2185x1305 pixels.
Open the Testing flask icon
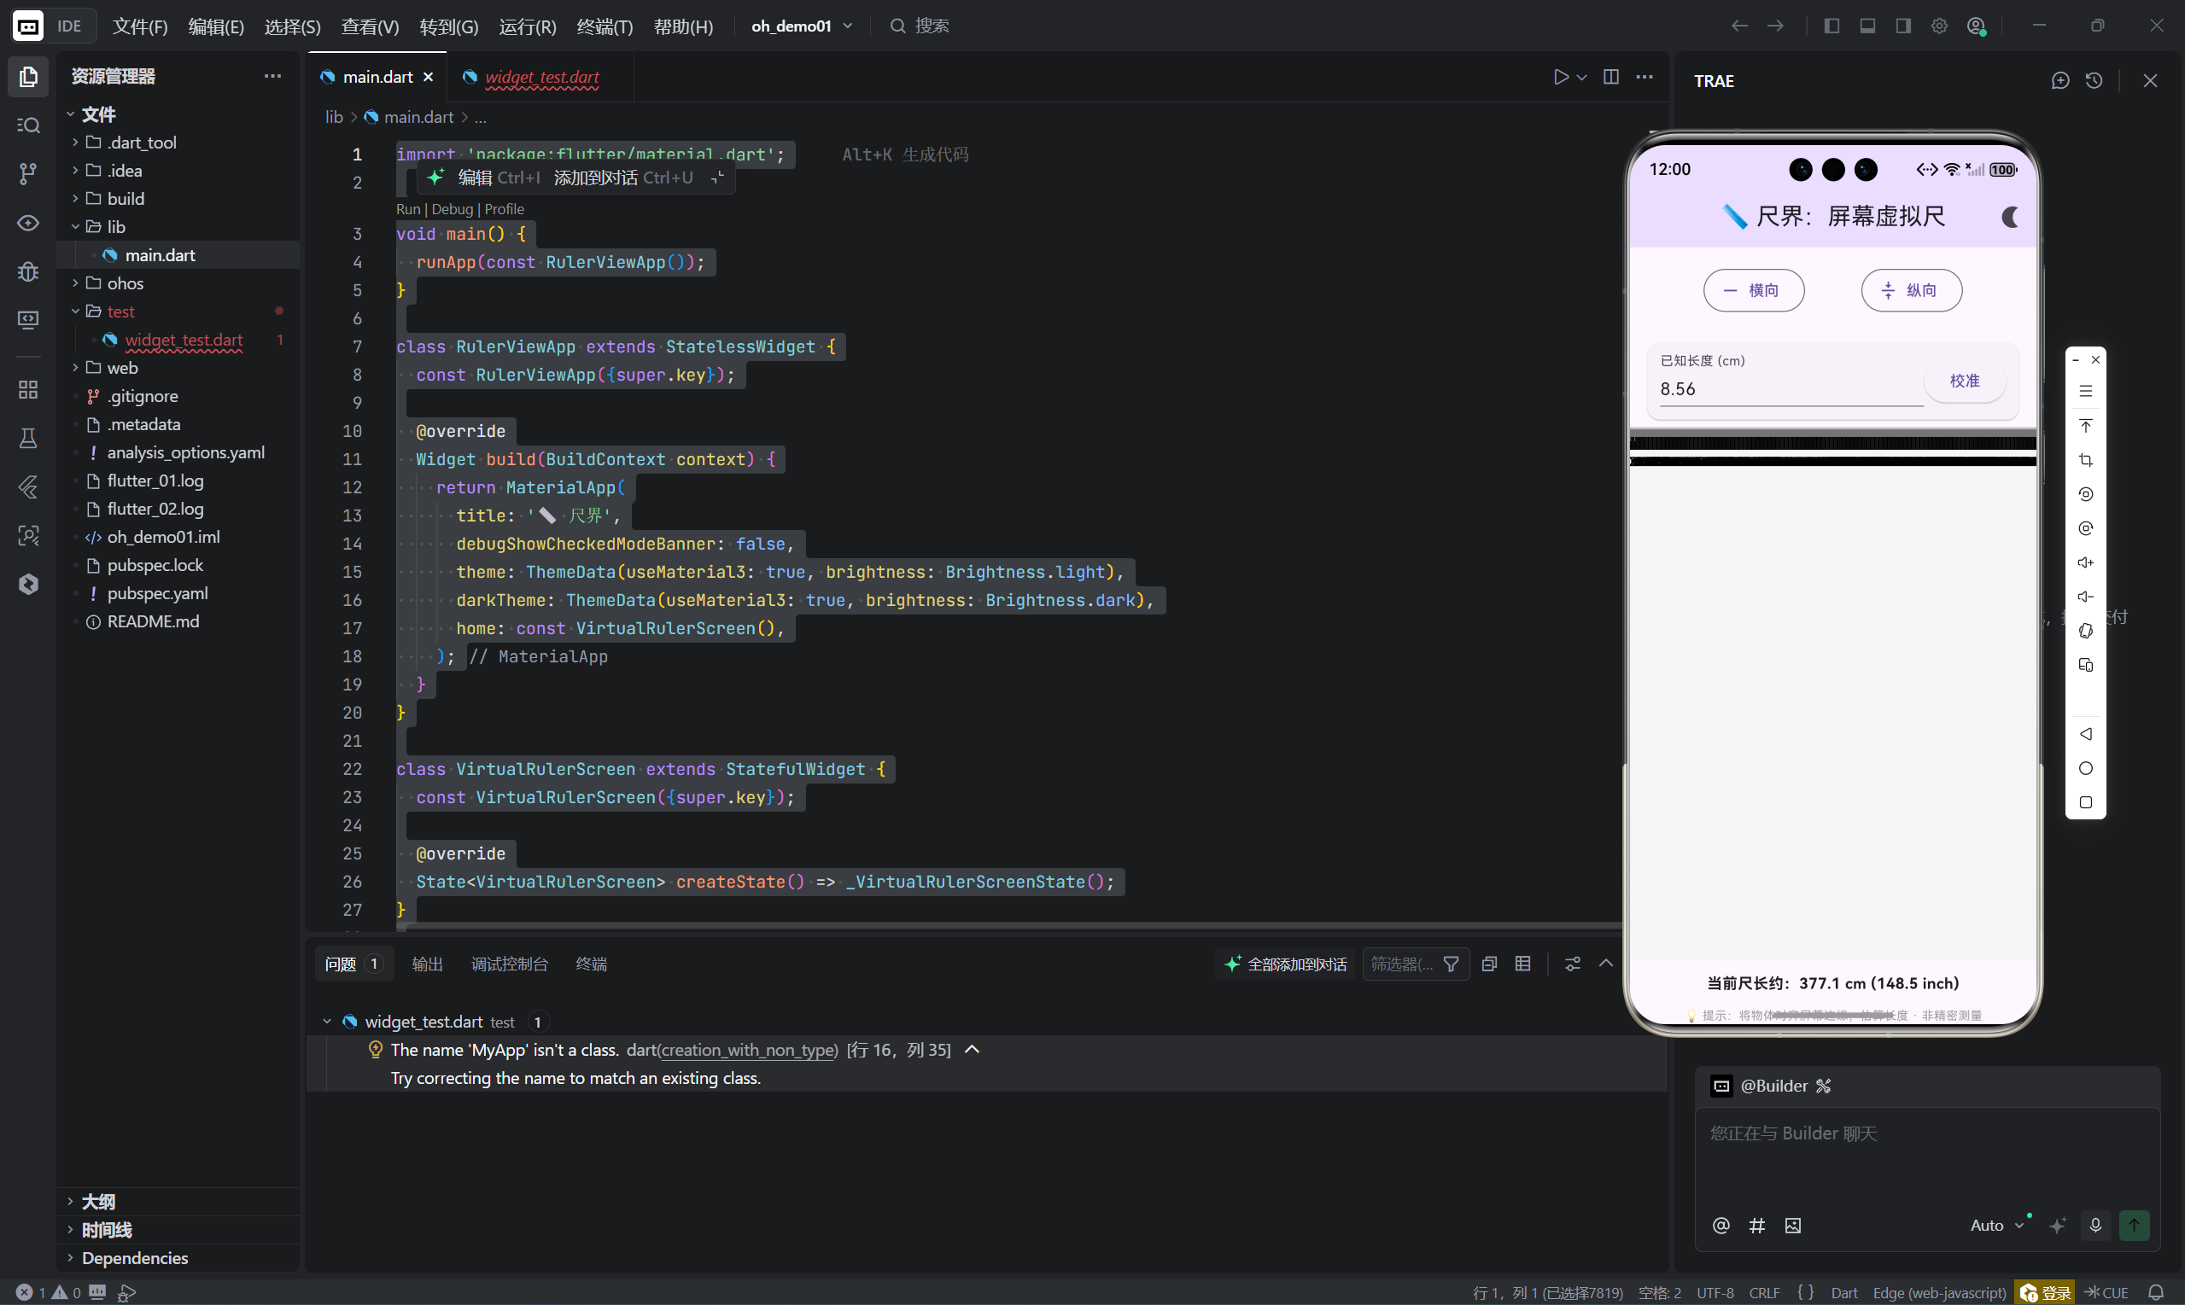pyautogui.click(x=28, y=438)
